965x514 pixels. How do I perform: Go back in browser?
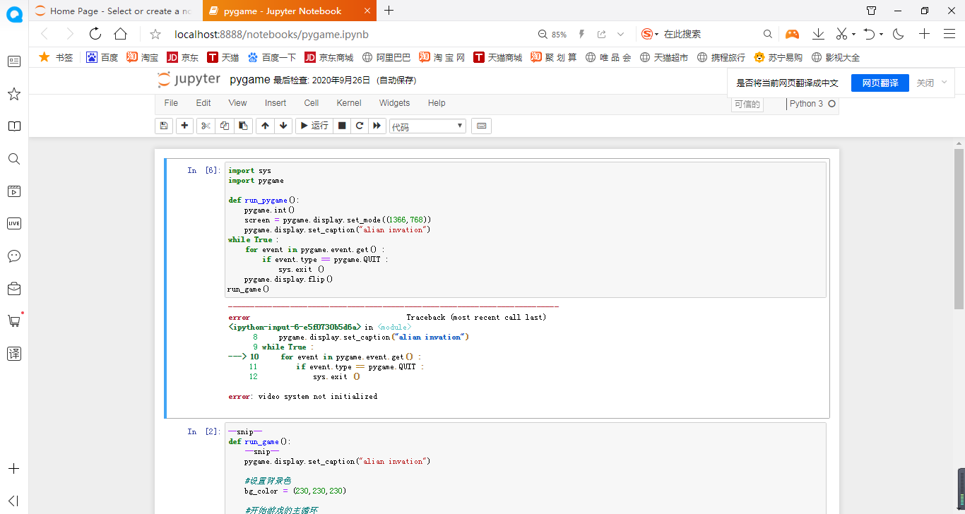click(45, 34)
